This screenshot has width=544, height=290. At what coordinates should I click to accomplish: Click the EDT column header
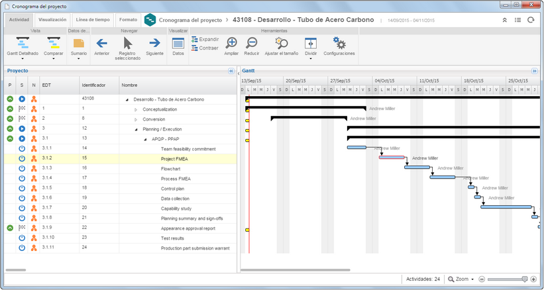60,85
